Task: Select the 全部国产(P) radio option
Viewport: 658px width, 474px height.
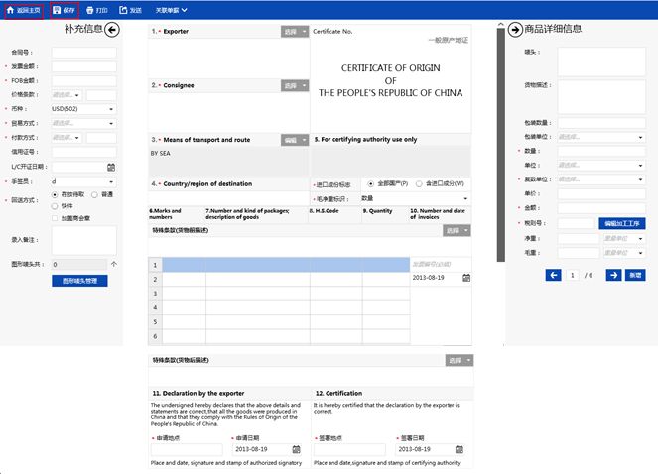Action: tap(371, 184)
